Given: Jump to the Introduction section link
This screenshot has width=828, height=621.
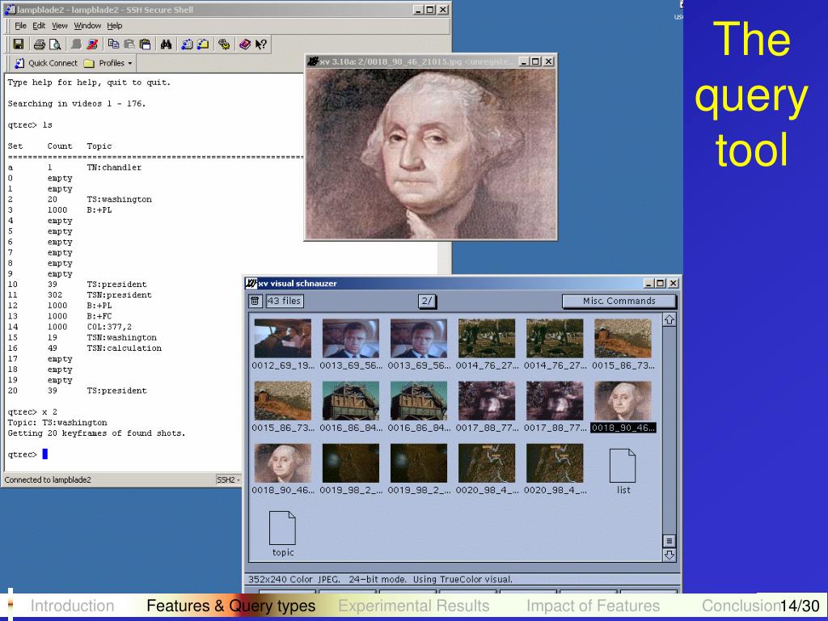Looking at the screenshot, I should (72, 606).
